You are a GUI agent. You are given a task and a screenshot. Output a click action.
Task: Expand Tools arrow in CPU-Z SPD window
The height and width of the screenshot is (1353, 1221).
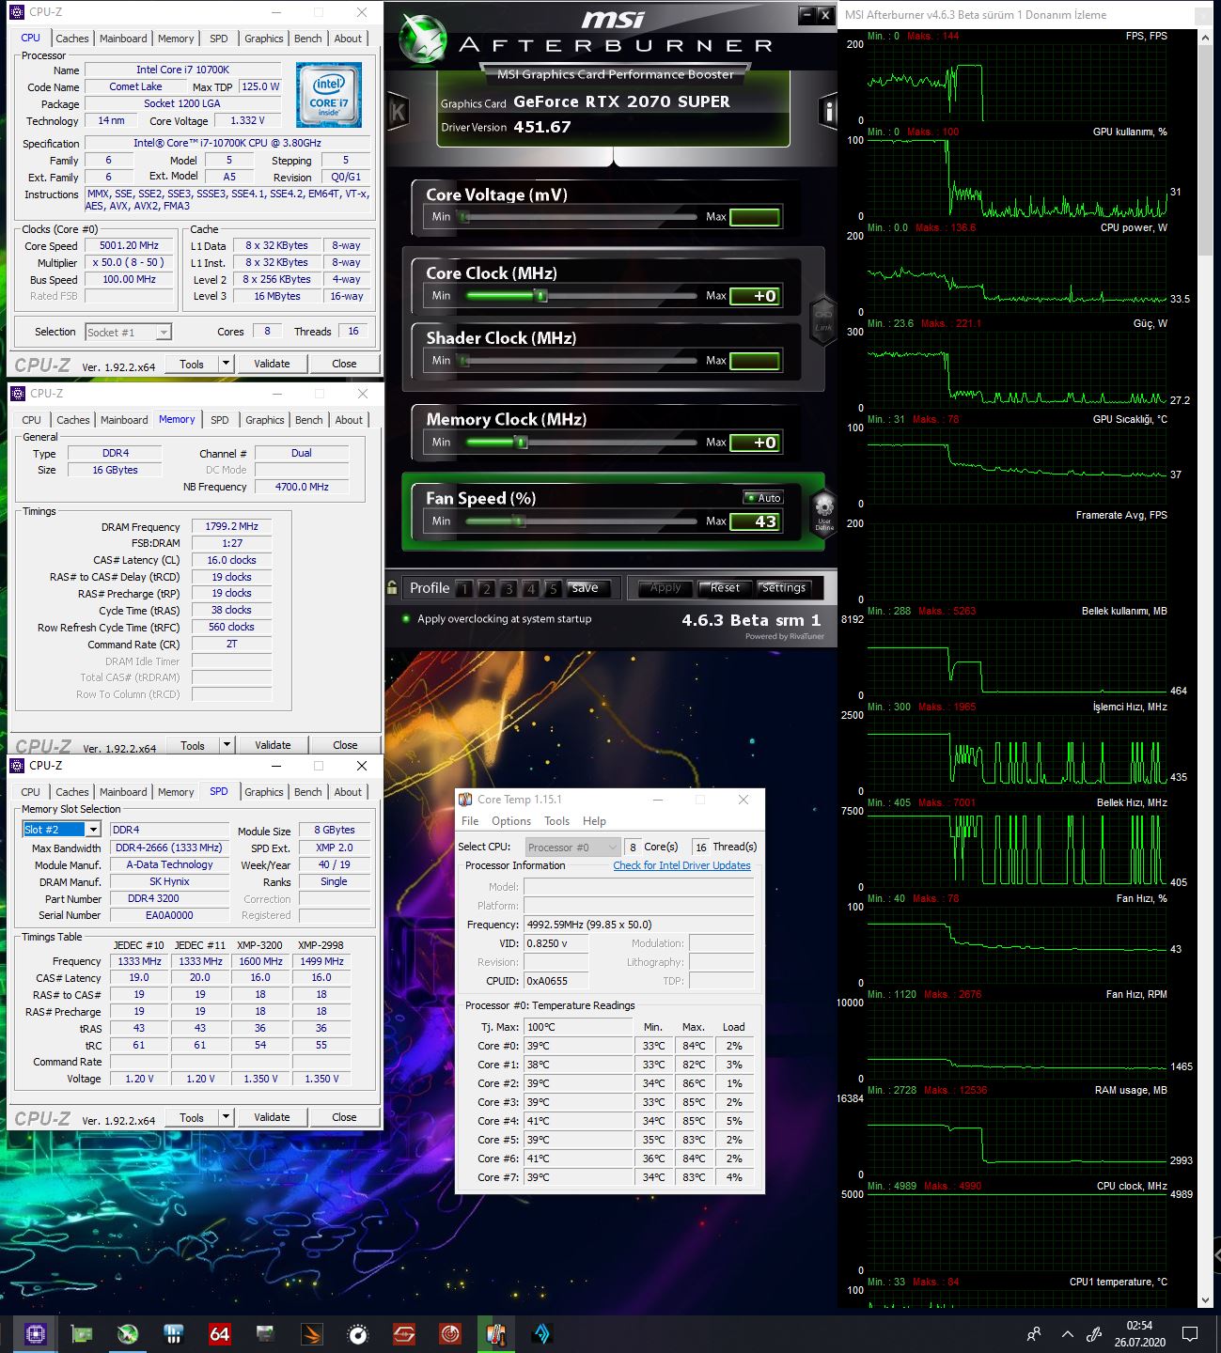(x=226, y=1117)
